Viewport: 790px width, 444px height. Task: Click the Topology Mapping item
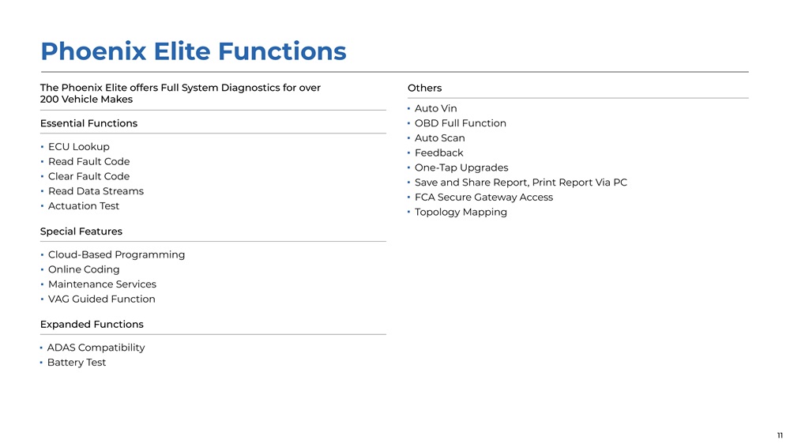461,213
